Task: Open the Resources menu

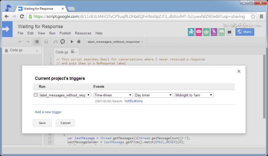Action: pyautogui.click(x=83, y=33)
